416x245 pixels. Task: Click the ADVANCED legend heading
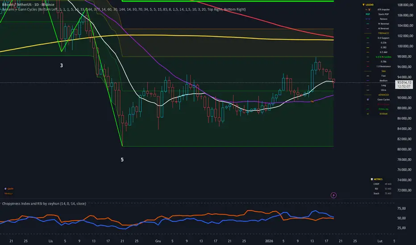[383, 95]
